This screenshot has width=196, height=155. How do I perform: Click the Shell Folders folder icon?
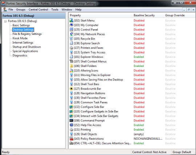(x=71, y=66)
